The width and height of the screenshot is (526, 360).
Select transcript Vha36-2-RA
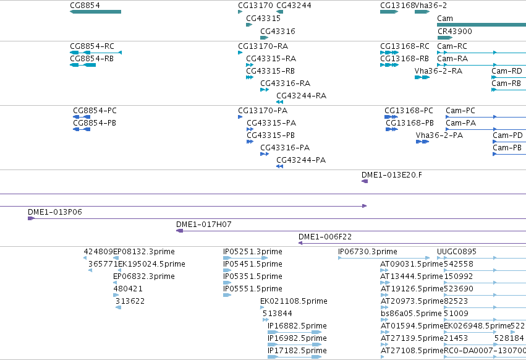tap(438, 71)
